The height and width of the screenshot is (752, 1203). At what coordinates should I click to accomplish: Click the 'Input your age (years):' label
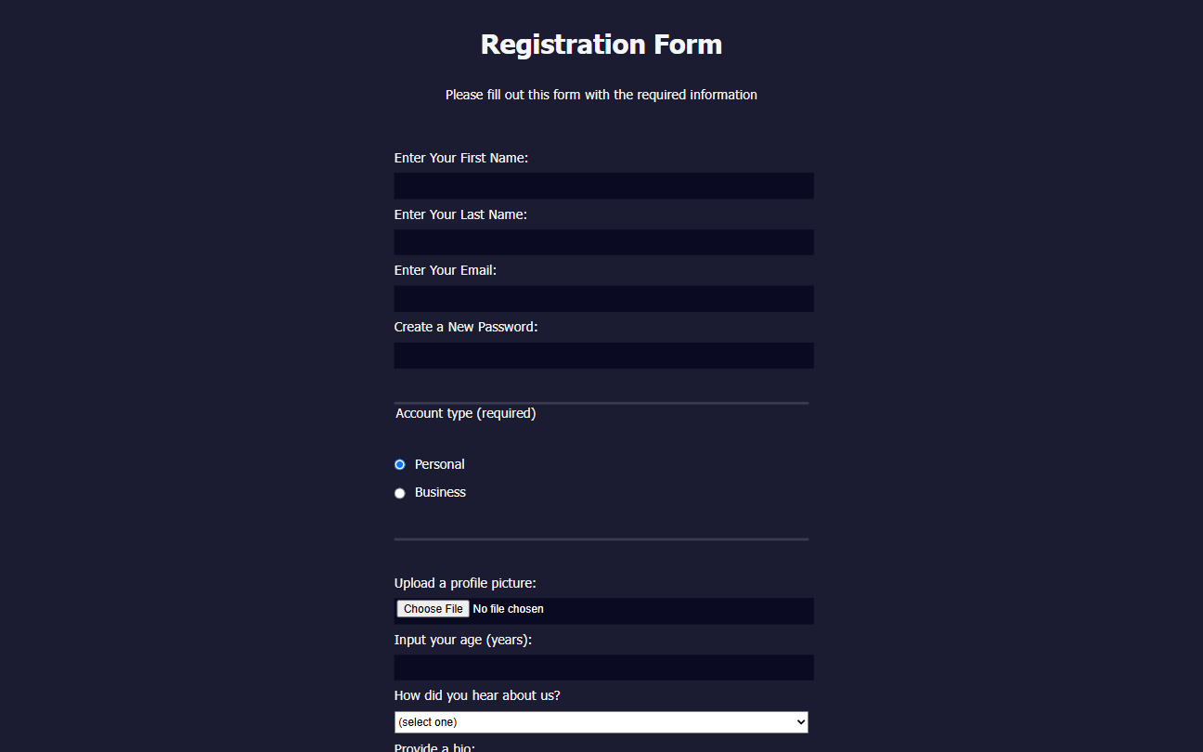[462, 640]
